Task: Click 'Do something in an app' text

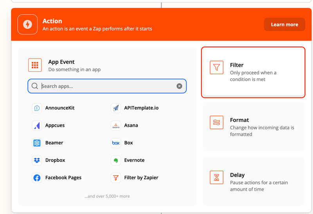Action: point(74,70)
